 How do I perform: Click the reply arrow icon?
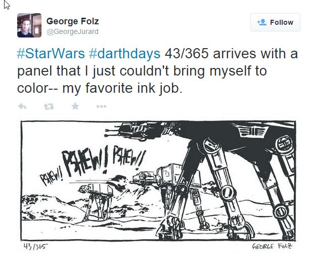click(22, 106)
